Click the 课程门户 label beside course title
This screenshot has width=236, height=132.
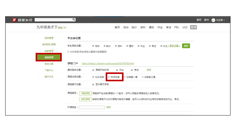click(x=62, y=28)
